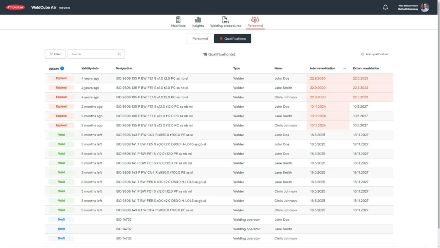This screenshot has width=440, height=248.
Task: Open the Insights chart icon
Action: tap(198, 20)
